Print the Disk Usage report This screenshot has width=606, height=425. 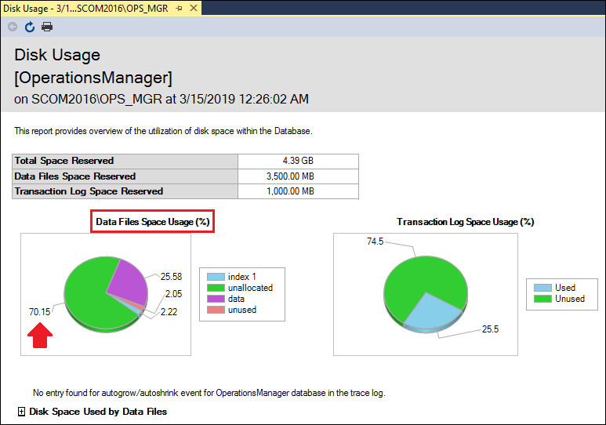pyautogui.click(x=47, y=27)
